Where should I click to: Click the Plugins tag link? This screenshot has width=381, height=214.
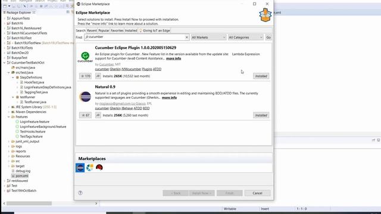[x=147, y=69]
